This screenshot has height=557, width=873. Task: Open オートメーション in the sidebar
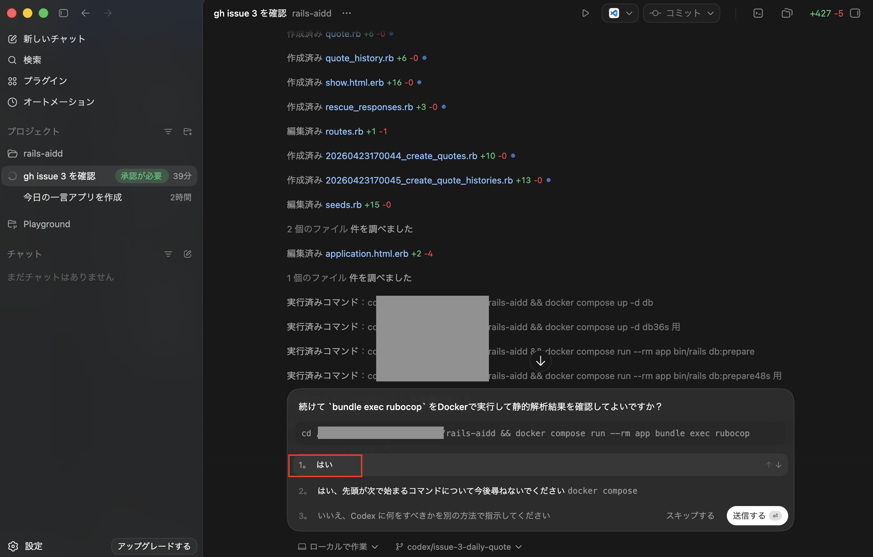[59, 102]
